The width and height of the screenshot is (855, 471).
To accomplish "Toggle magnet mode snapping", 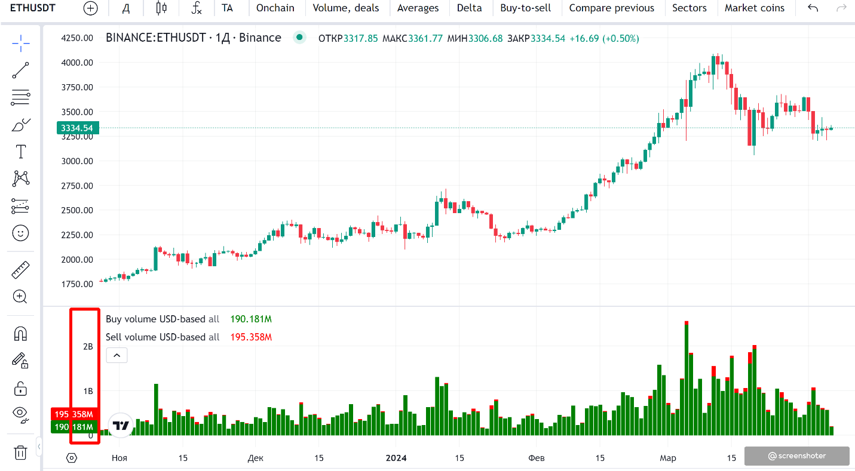I will coord(21,334).
